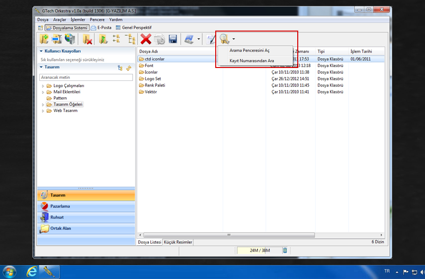Image resolution: width=425 pixels, height=279 pixels.
Task: Select the Dosya Listesi tab
Action: (150, 242)
